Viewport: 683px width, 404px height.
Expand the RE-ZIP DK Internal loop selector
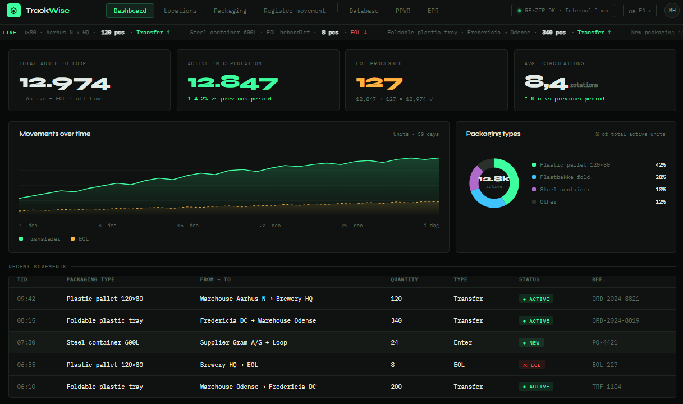click(563, 10)
